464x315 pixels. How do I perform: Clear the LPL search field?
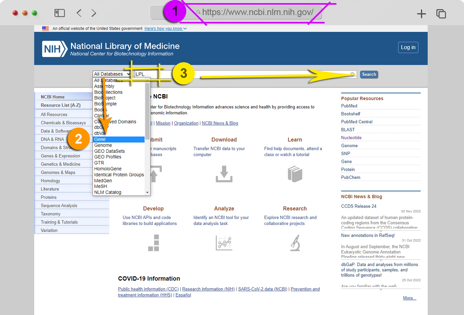[x=352, y=74]
